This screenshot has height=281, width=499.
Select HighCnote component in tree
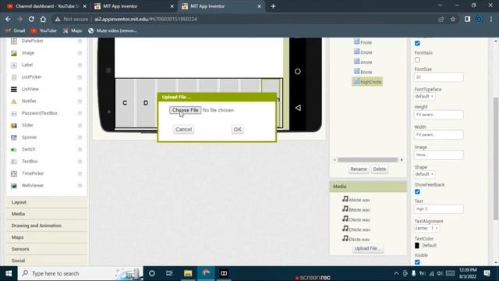[367, 81]
